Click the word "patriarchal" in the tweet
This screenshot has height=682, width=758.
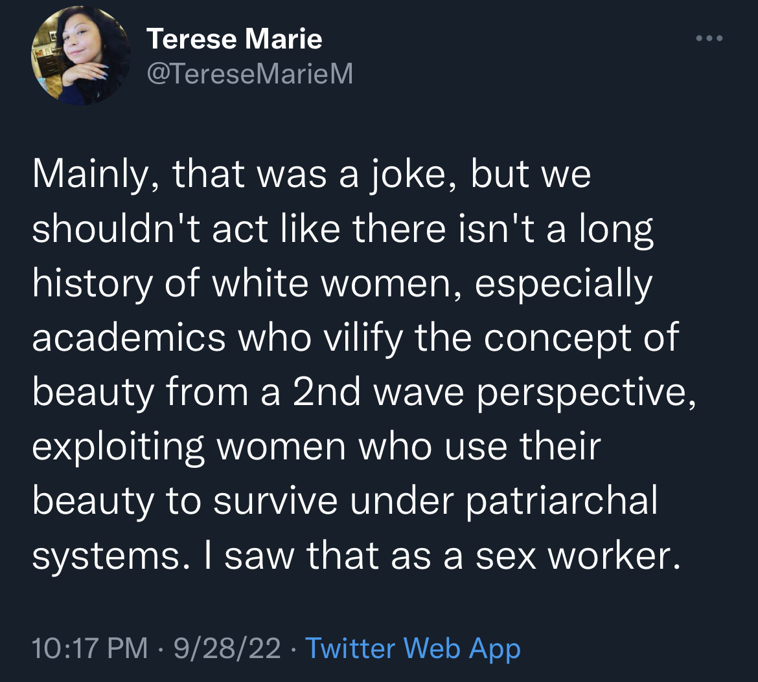pos(561,501)
